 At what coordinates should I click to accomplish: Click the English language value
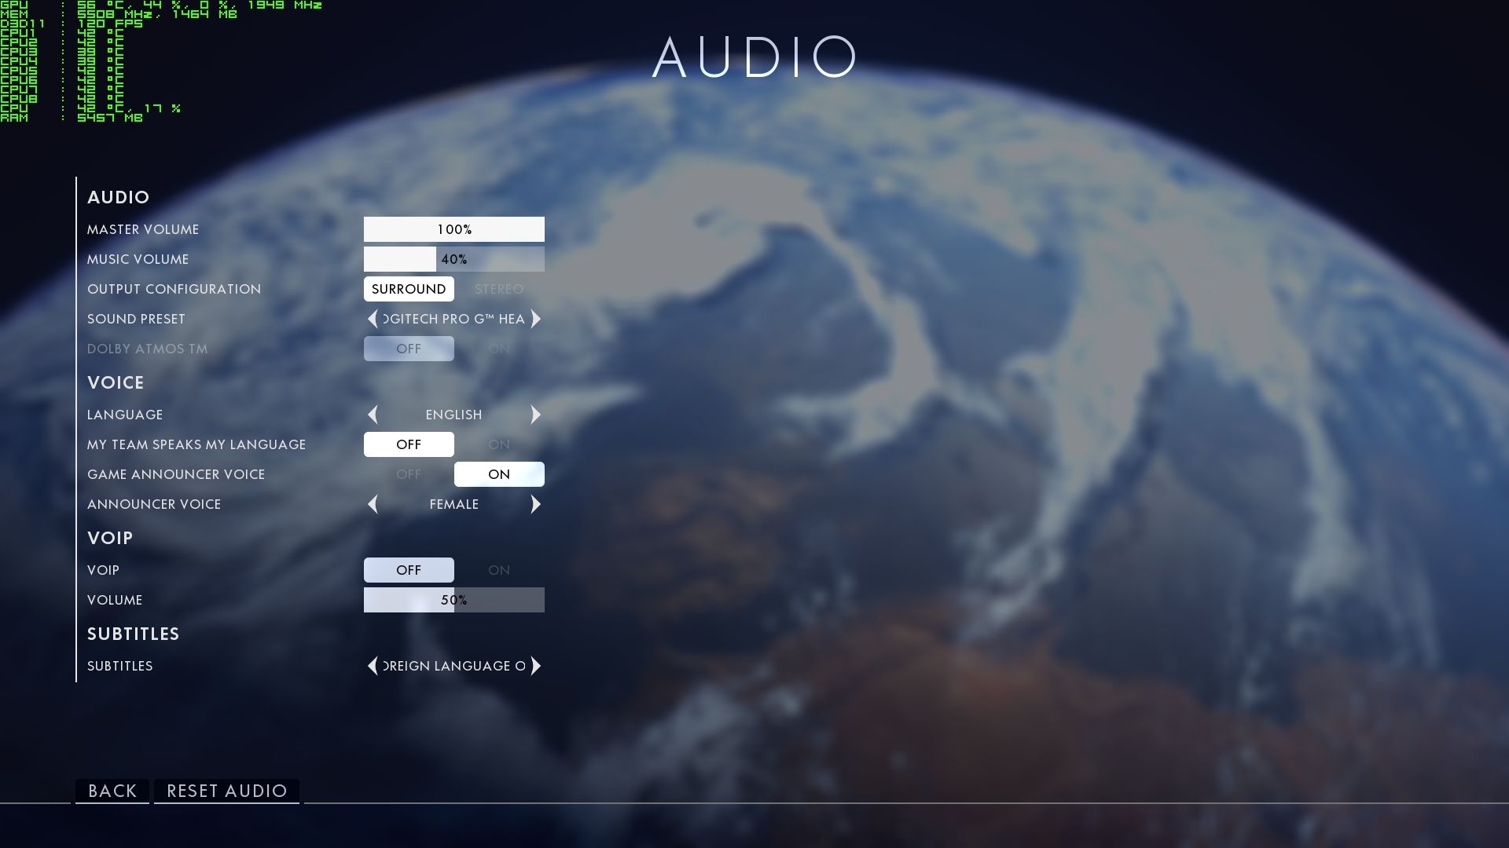click(x=454, y=415)
